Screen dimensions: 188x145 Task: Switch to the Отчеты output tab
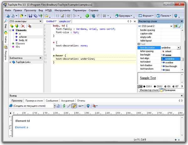coord(81,101)
